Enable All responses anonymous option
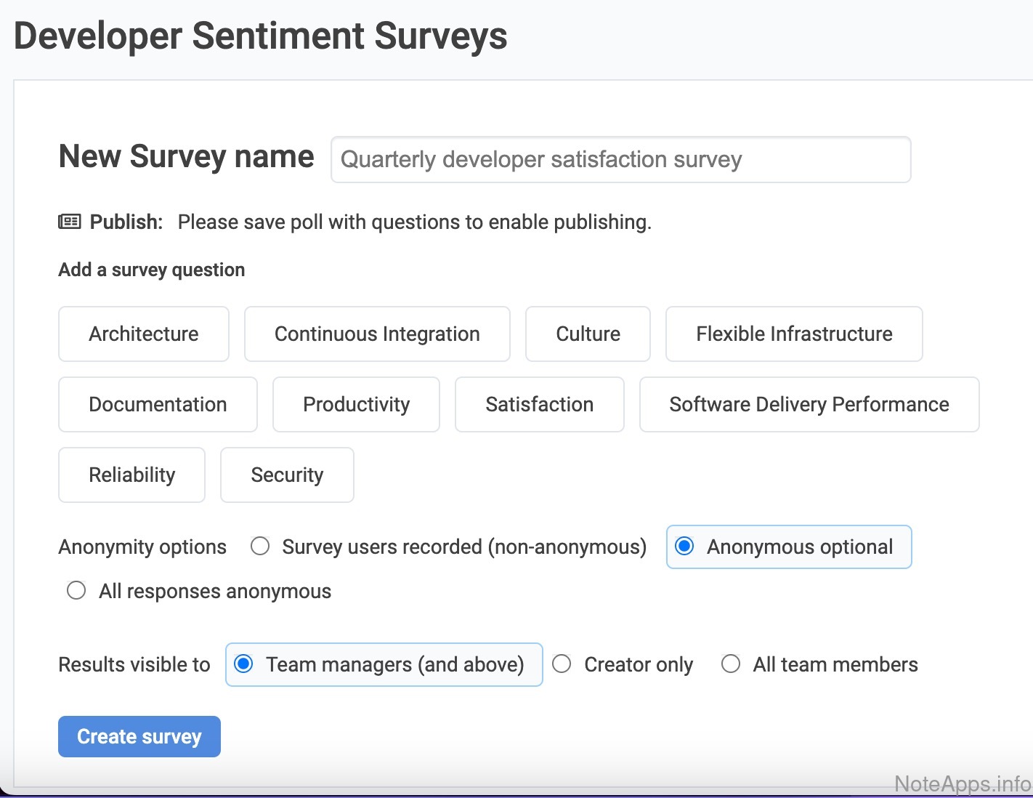 tap(76, 591)
